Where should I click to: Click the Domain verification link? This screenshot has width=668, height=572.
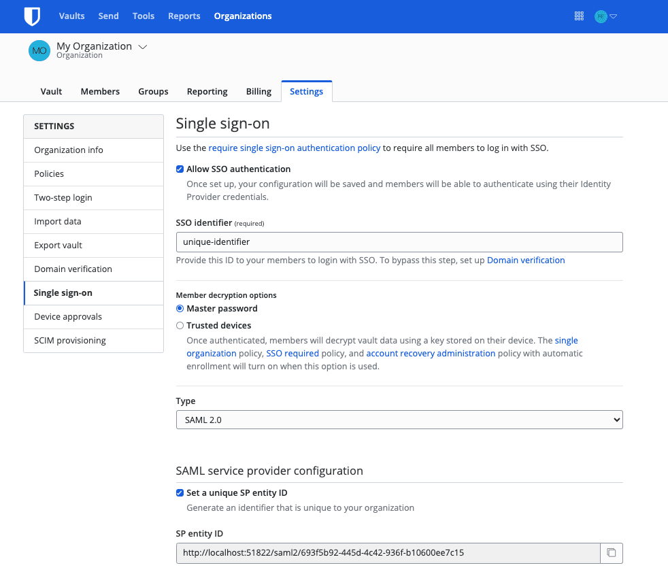point(526,260)
